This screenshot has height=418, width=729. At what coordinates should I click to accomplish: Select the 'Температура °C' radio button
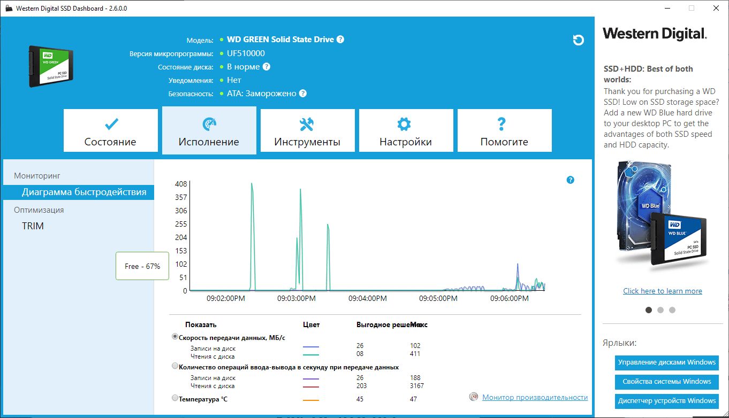click(175, 398)
